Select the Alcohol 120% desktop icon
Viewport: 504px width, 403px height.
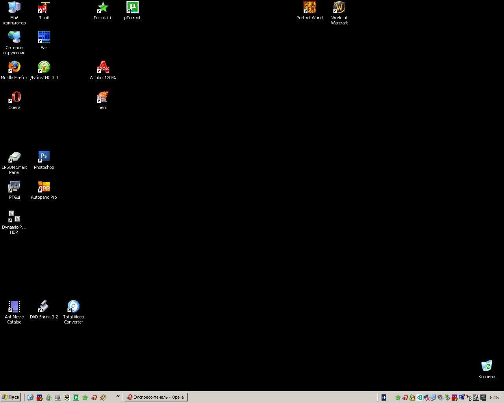(x=103, y=67)
